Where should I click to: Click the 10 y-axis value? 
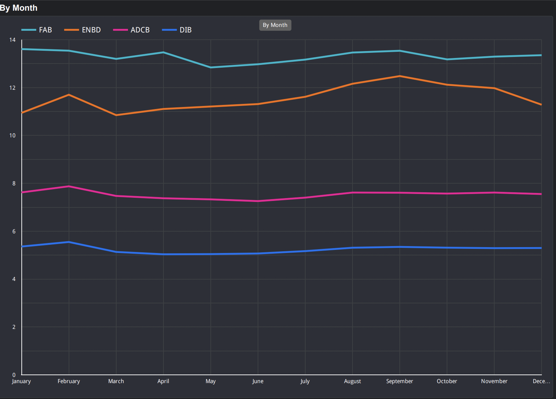[12, 136]
